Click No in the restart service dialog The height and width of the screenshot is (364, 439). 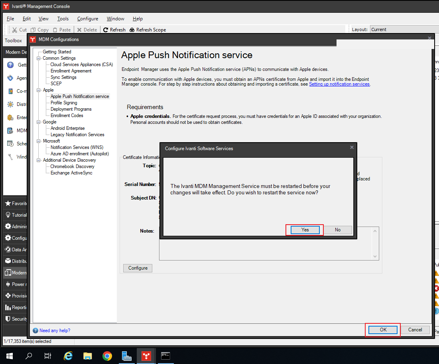(338, 230)
